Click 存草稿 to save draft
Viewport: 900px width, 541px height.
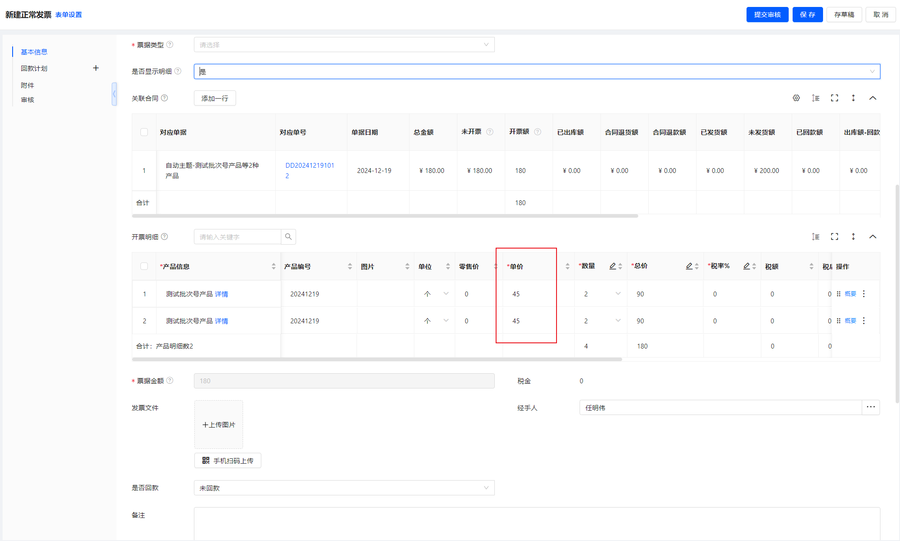coord(844,15)
